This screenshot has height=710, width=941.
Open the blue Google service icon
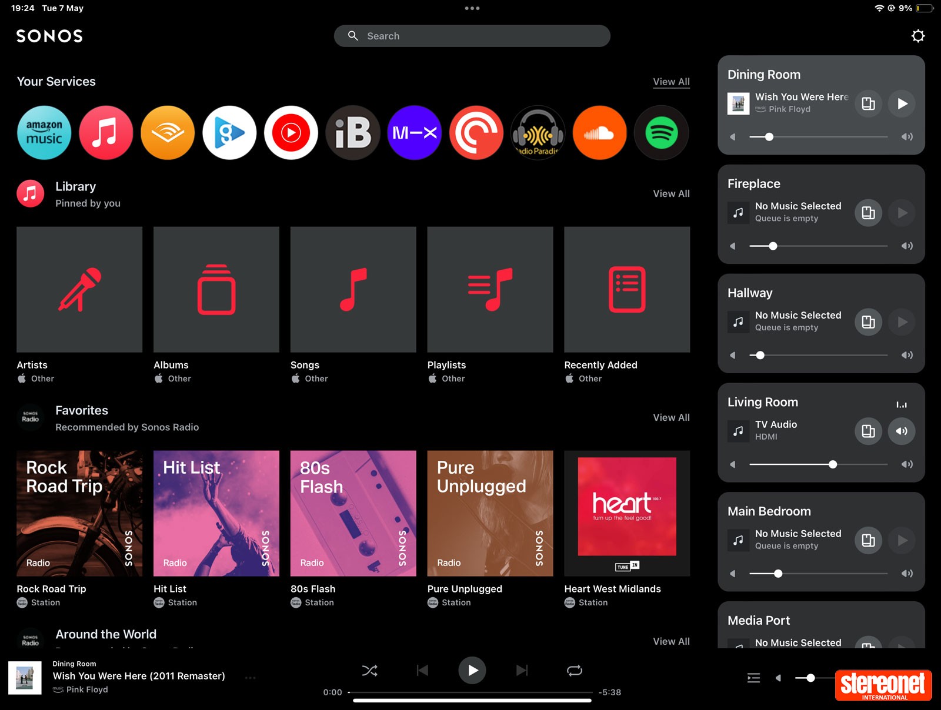pos(229,133)
